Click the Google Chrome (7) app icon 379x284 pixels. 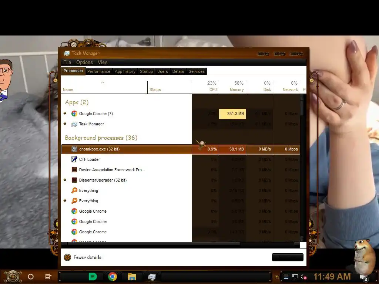click(x=74, y=114)
